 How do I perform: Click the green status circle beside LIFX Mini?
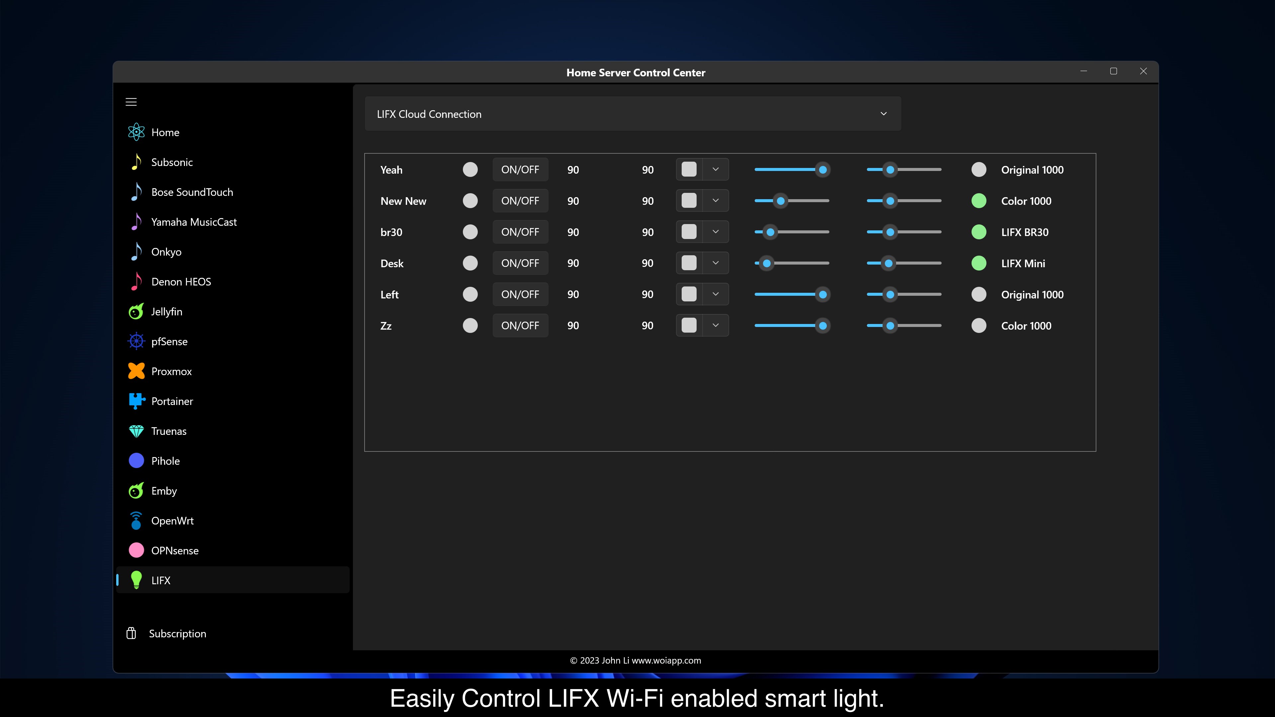978,263
